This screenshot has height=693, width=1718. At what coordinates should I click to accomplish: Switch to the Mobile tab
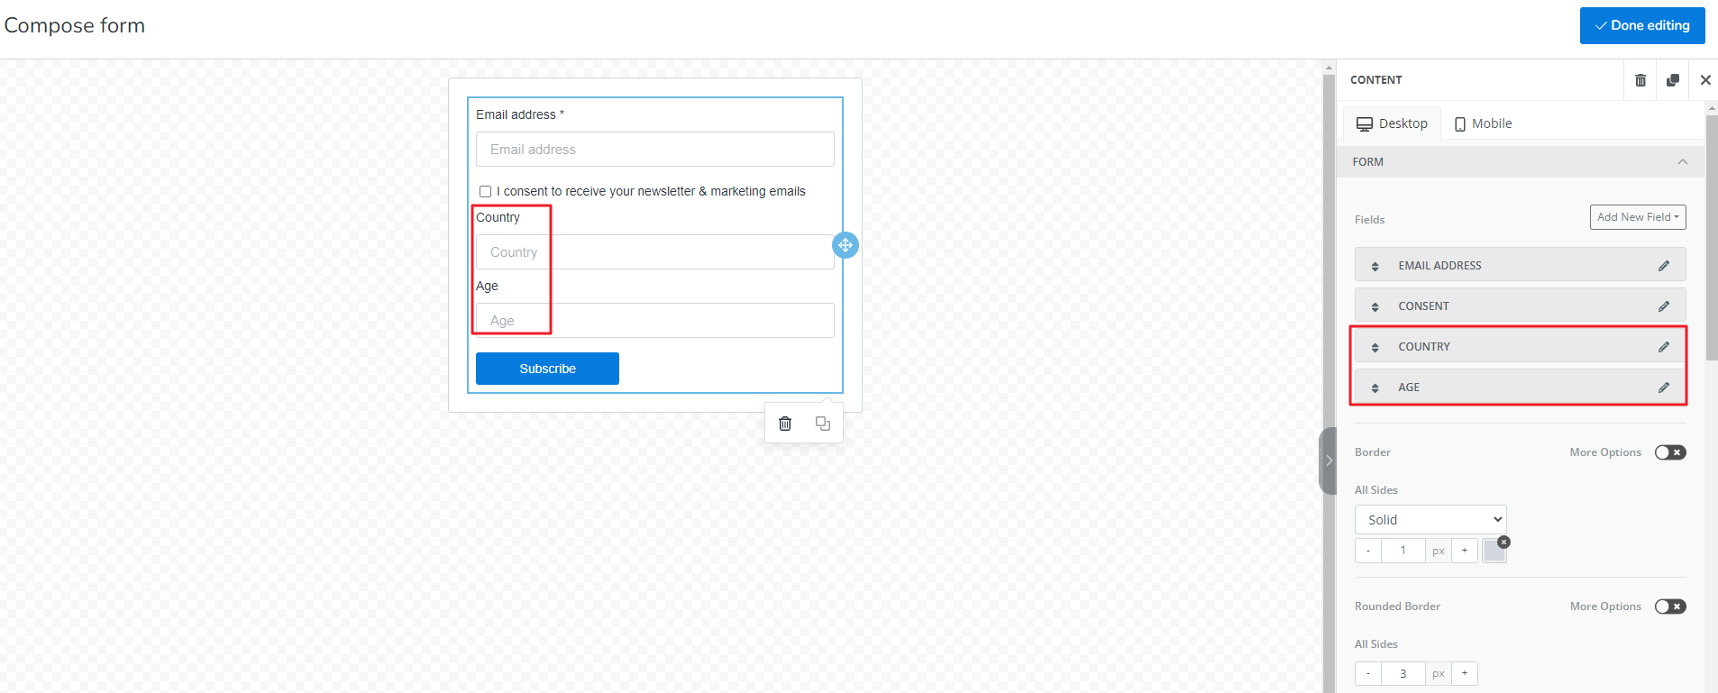click(x=1484, y=123)
